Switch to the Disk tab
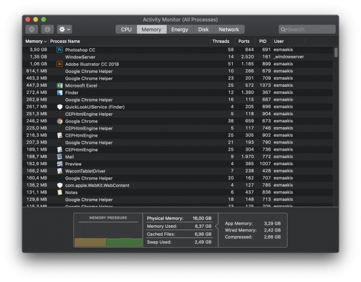The width and height of the screenshot is (361, 282). (203, 30)
